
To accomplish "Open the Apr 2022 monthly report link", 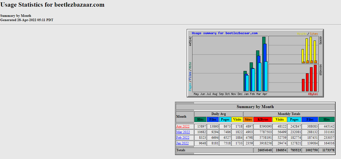I will [183, 126].
